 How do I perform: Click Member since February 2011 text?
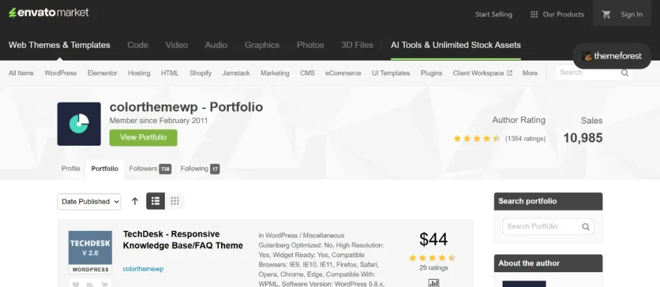click(159, 121)
